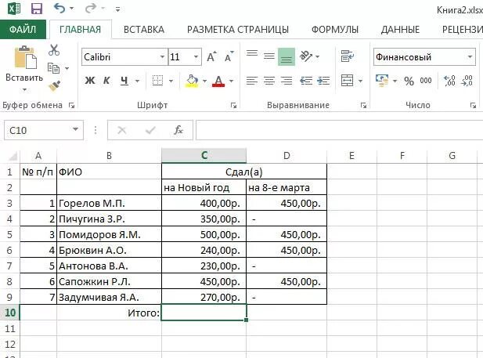Click the Merge and Center icon
The height and width of the screenshot is (358, 483).
(x=348, y=81)
